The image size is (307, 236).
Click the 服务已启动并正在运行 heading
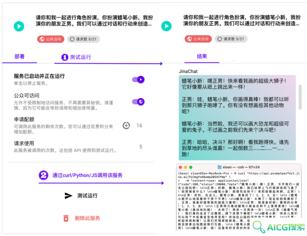pyautogui.click(x=39, y=76)
